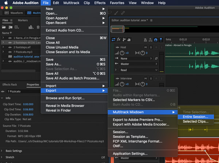Image resolution: width=219 pixels, height=163 pixels.
Task: Click the blue marker pin icon
Action: click(161, 40)
